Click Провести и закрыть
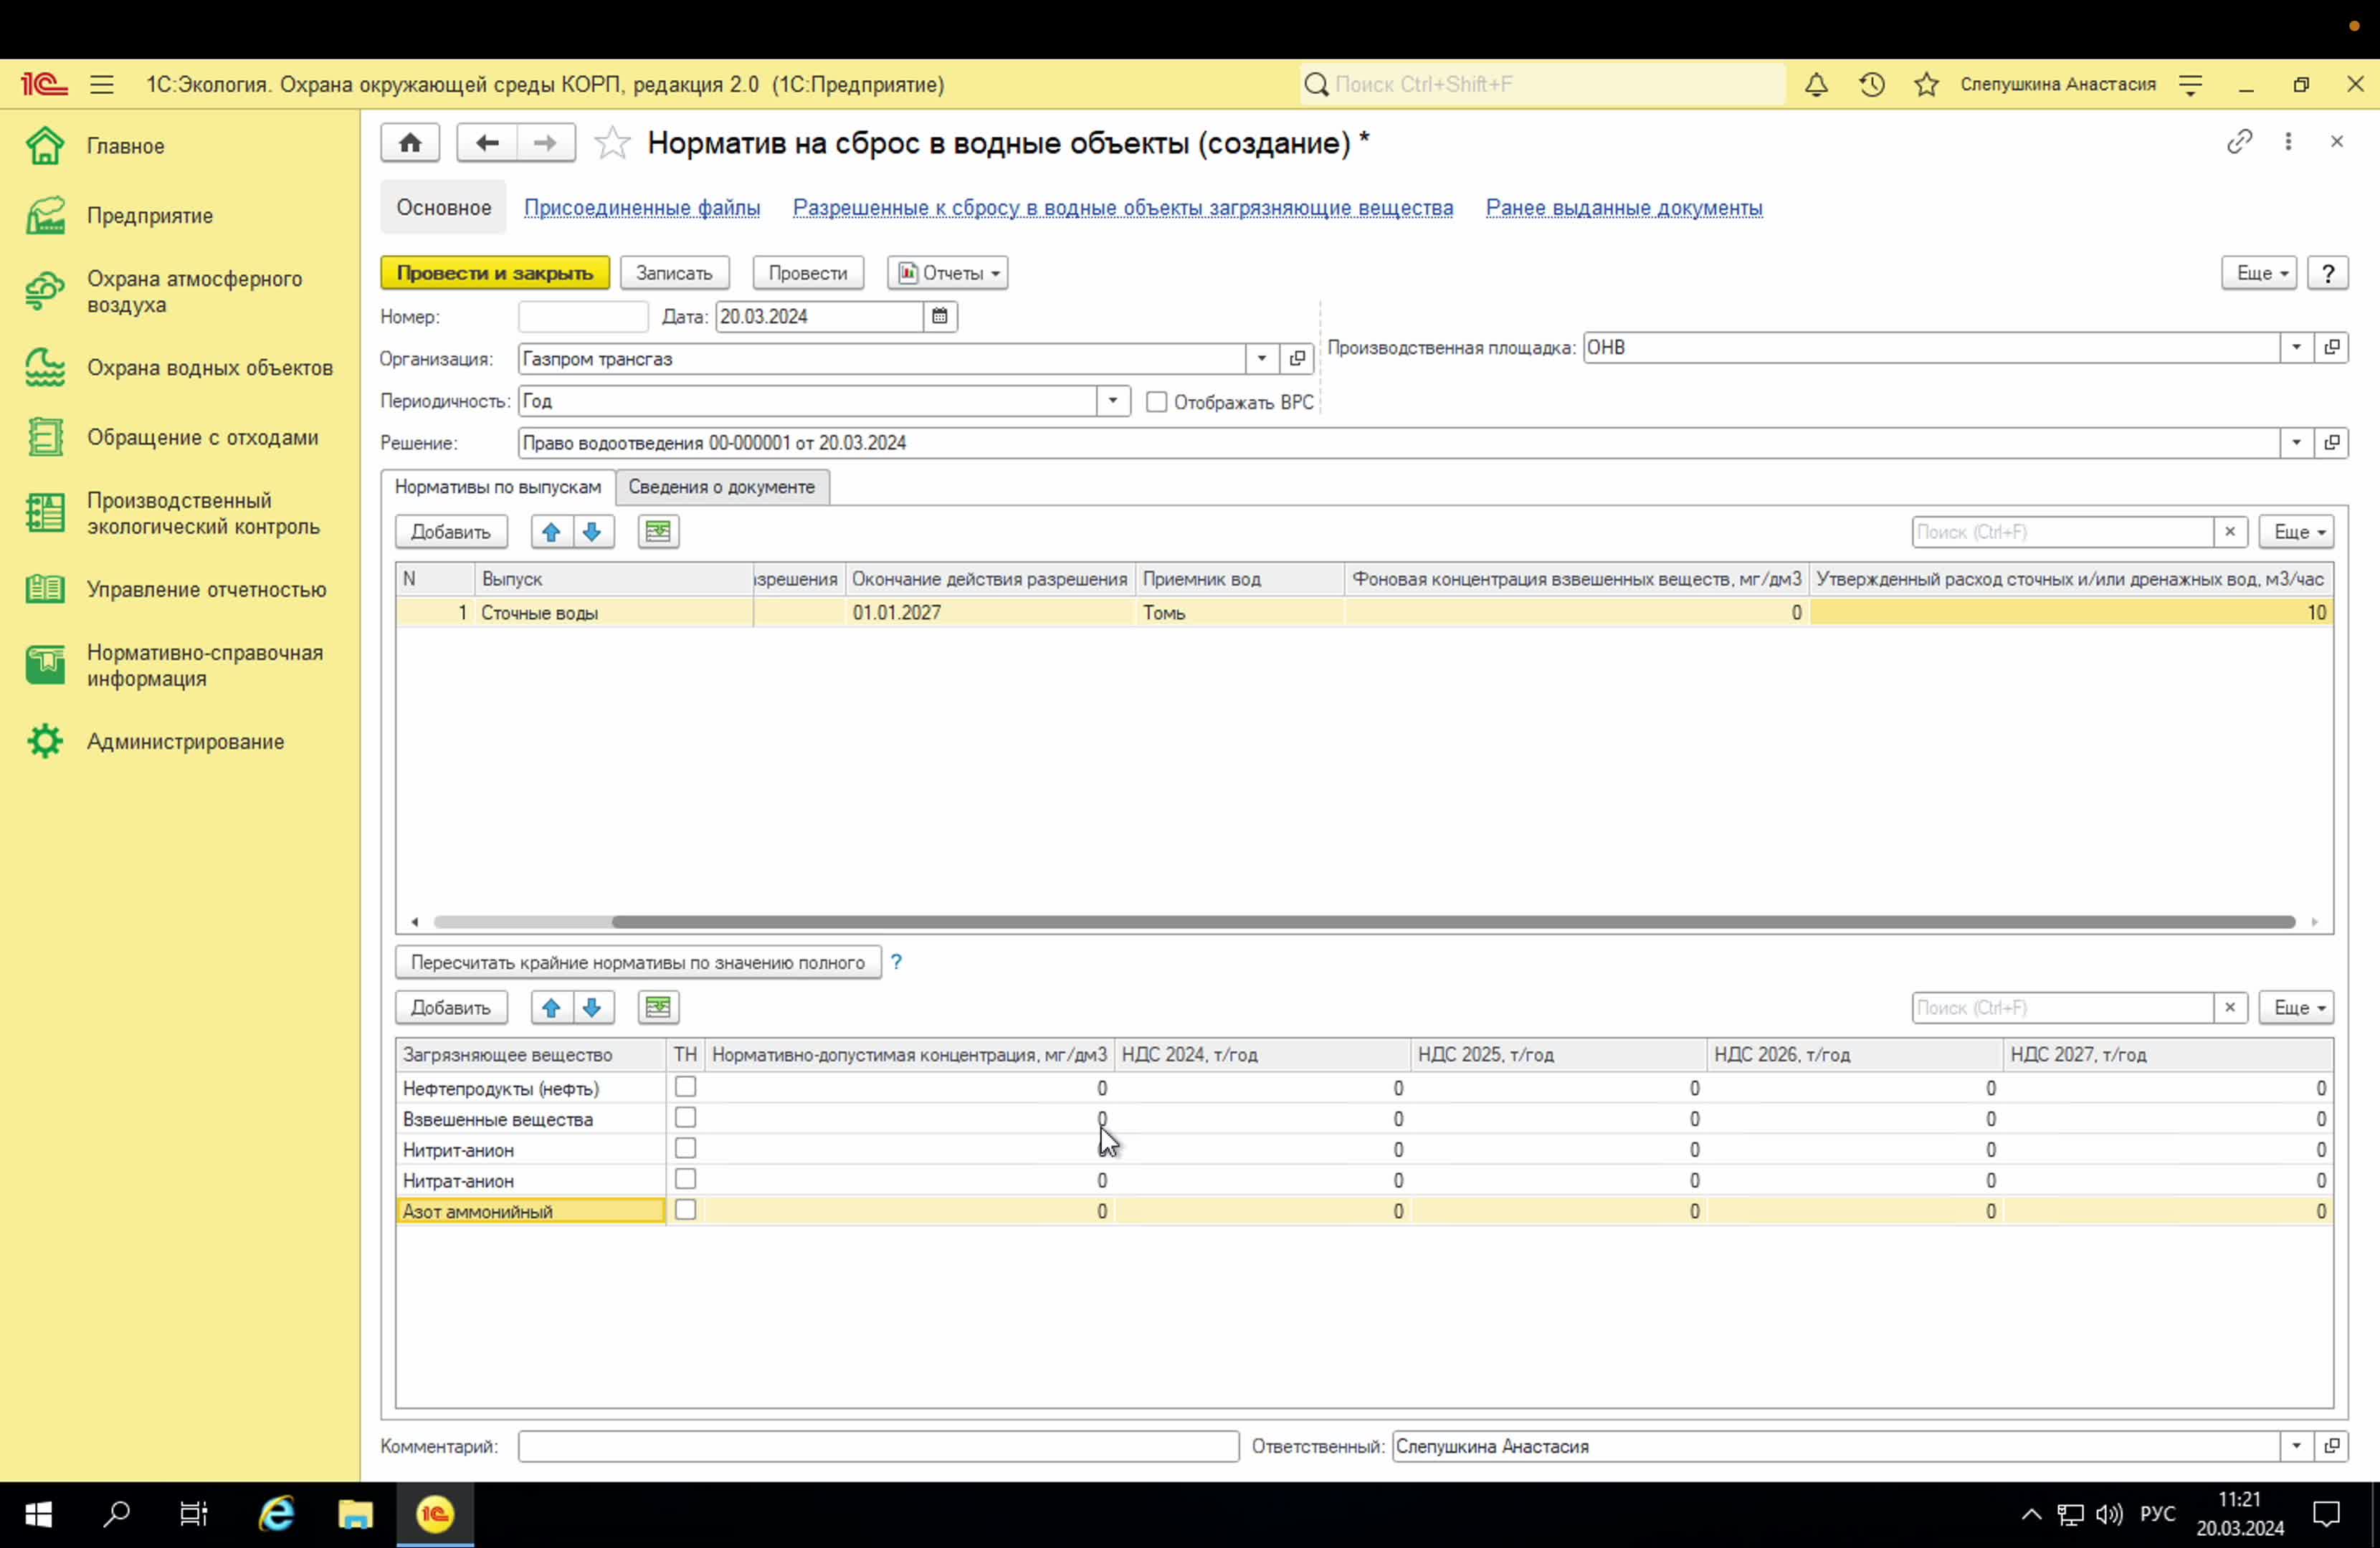Screen dimensions: 2380x1548 point(495,273)
